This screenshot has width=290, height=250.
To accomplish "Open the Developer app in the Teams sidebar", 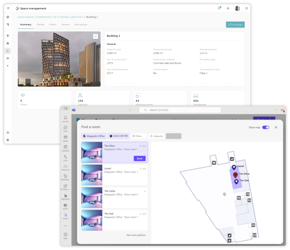I will tap(65, 177).
